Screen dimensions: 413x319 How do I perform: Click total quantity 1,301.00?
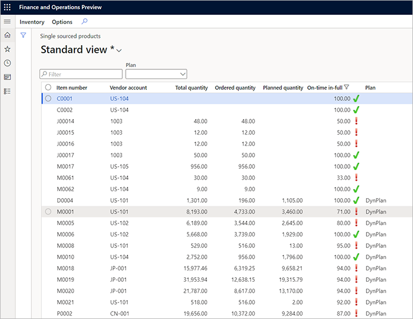pyautogui.click(x=197, y=200)
